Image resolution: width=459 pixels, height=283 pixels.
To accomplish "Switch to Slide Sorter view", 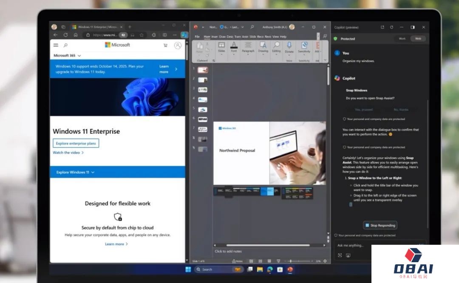I will (260, 261).
